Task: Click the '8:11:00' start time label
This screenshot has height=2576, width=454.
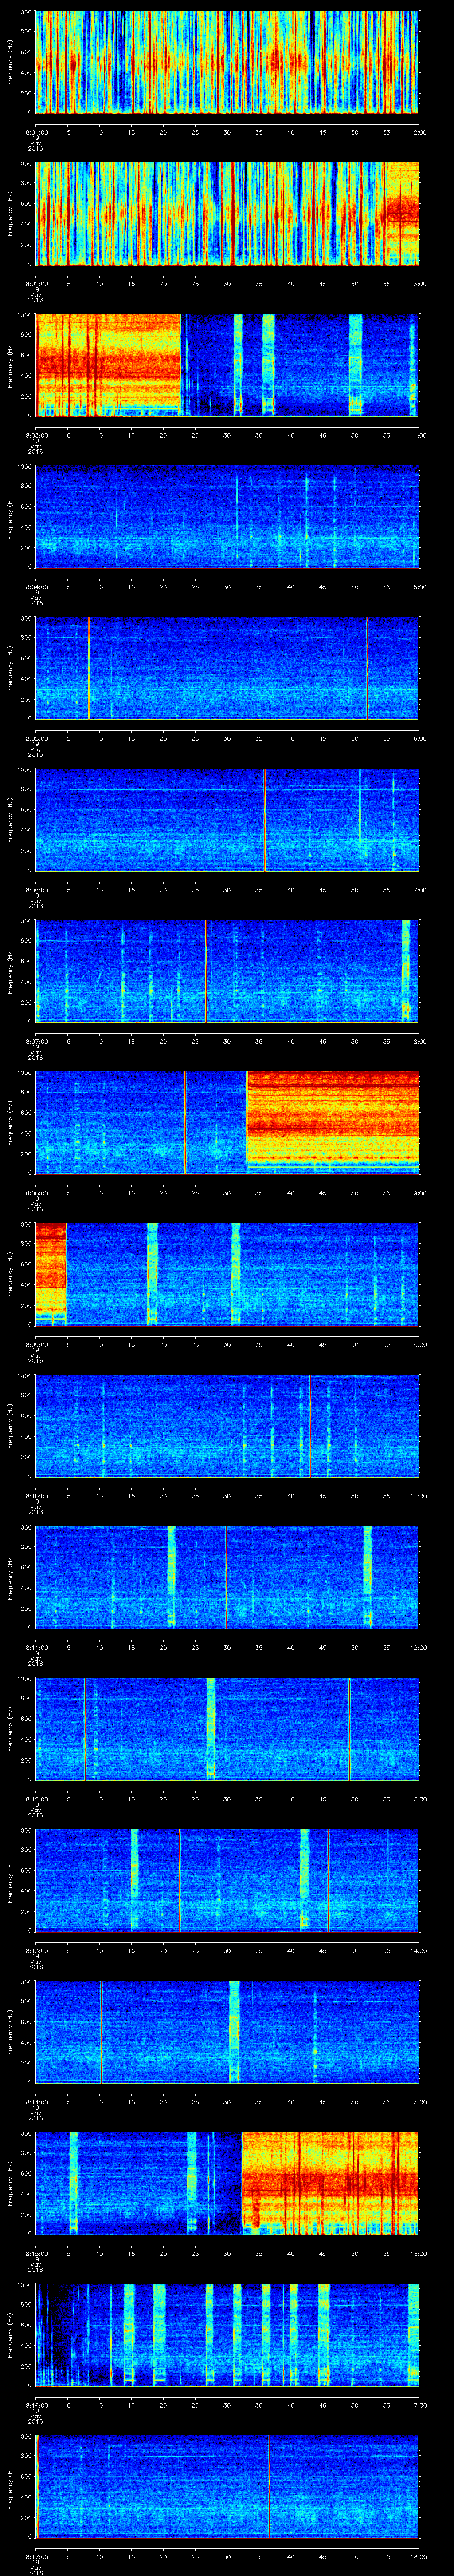Action: 36,1647
